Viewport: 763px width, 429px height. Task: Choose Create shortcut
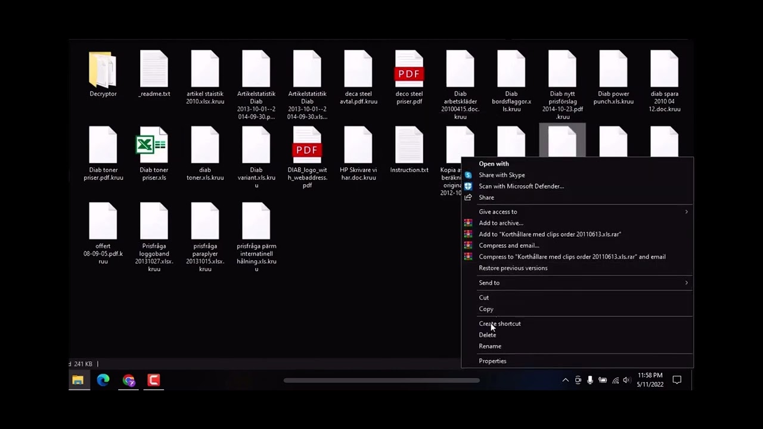coord(576,324)
